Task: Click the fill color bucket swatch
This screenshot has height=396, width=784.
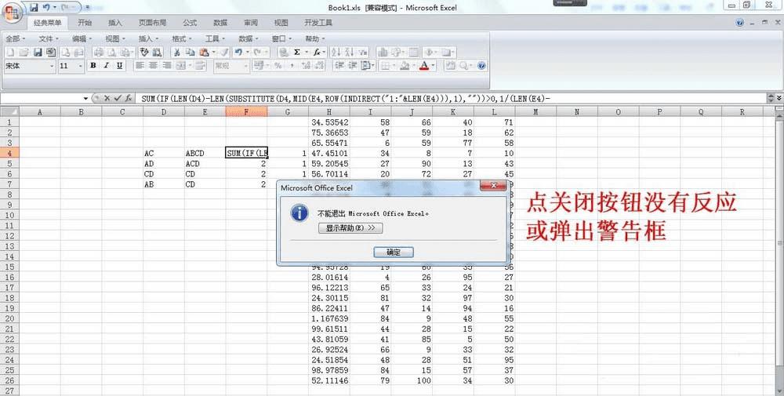Action: [x=405, y=66]
